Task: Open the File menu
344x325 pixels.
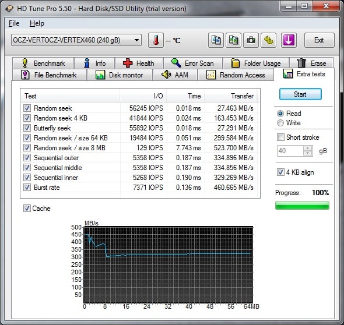Action: pyautogui.click(x=14, y=23)
